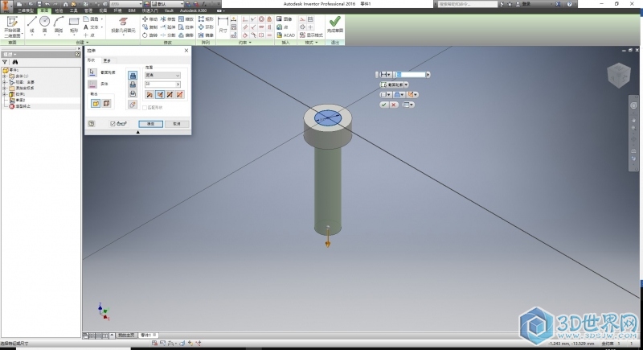Click the mini-toolbar distance value field
The image size is (643, 350).
[x=411, y=75]
